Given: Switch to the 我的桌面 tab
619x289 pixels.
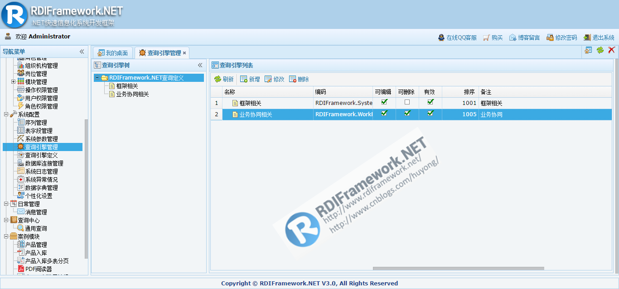Looking at the screenshot, I should pyautogui.click(x=113, y=53).
